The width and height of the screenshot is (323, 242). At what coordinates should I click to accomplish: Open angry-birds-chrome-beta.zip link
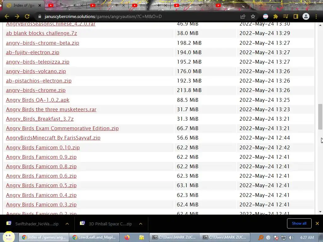point(43,43)
